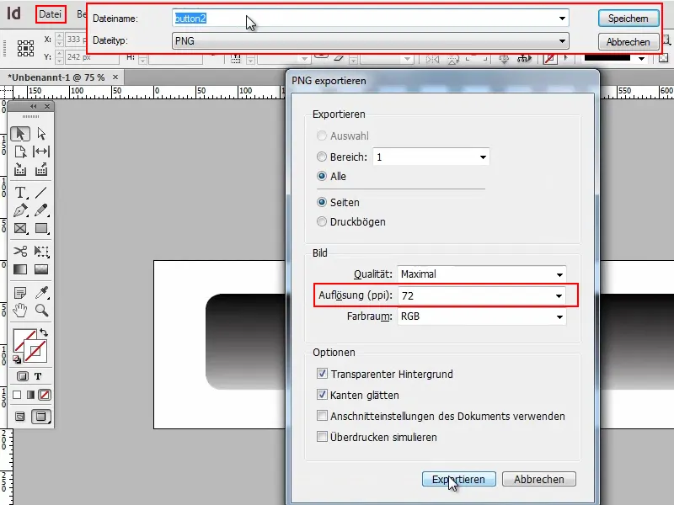
Task: Select the Type tool
Action: click(x=20, y=193)
